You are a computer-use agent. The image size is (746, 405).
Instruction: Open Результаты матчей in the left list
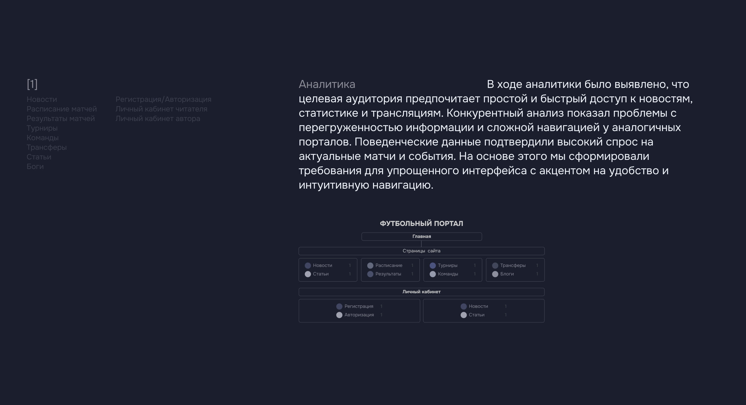(60, 119)
